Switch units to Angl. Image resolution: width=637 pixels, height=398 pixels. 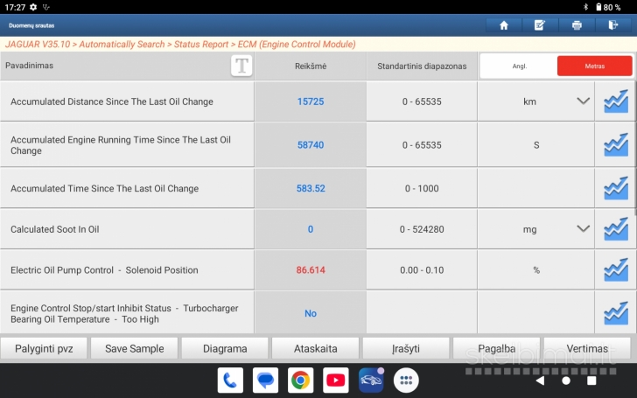519,66
